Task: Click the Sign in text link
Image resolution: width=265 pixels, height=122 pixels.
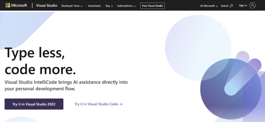Action: [x=243, y=6]
